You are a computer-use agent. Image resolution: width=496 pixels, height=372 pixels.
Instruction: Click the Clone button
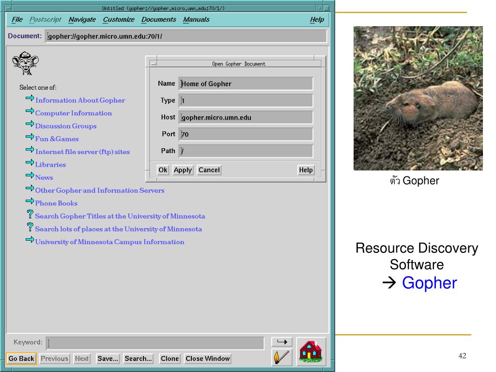tap(170, 359)
